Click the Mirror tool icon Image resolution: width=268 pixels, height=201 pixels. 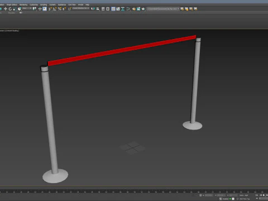[93, 9]
